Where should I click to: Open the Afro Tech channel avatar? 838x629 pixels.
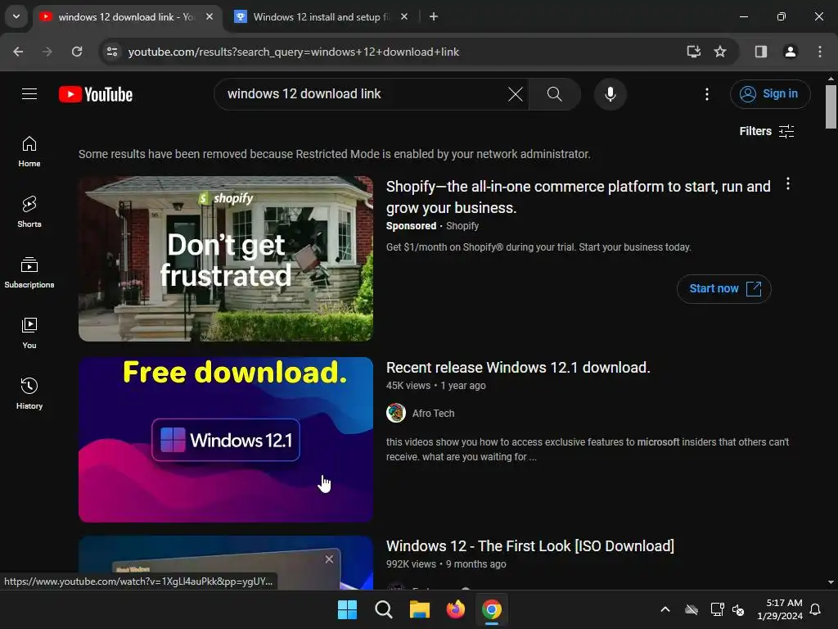[x=396, y=413]
